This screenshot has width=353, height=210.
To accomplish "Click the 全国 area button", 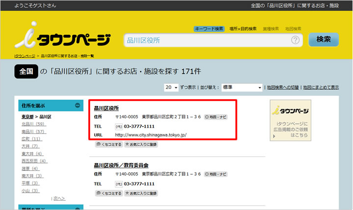I will 26,72.
